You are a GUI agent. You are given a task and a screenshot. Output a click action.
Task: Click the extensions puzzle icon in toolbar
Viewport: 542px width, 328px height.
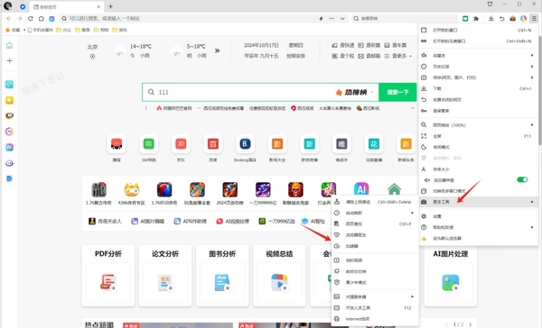(x=476, y=19)
